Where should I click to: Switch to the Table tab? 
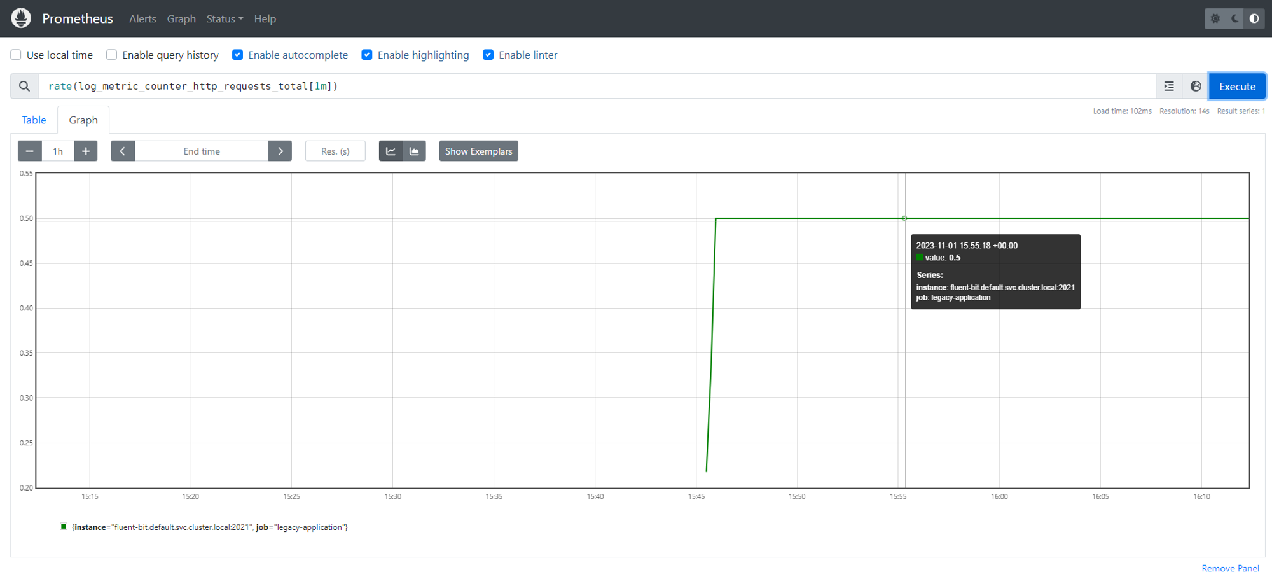[34, 120]
